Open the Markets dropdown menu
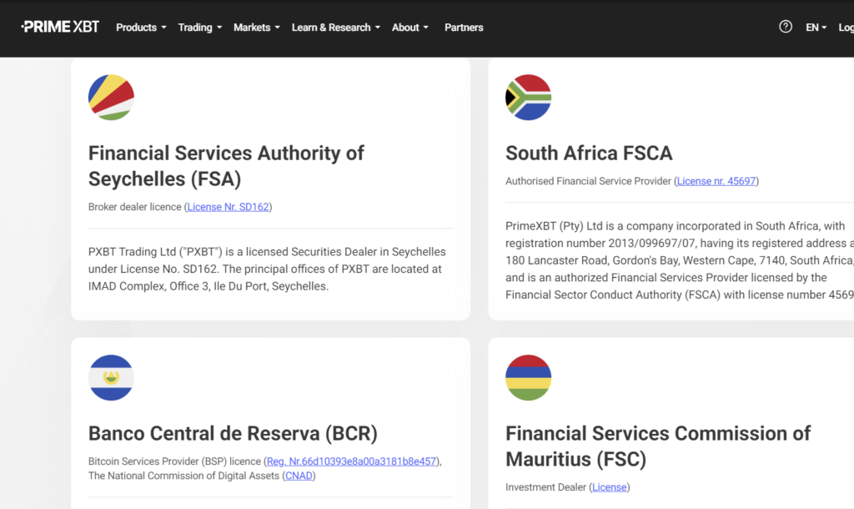The image size is (854, 509). pos(257,28)
